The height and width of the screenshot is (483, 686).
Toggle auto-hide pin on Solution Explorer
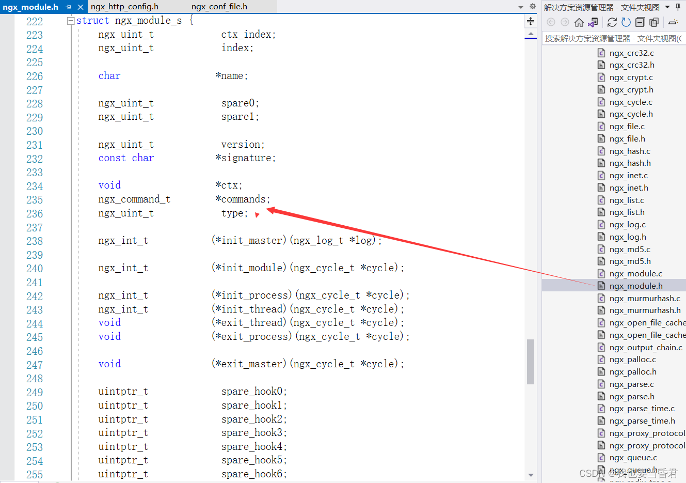click(x=678, y=7)
